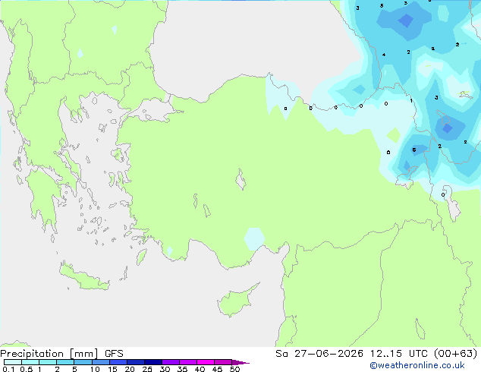Click the 'GFS' model label
This screenshot has width=481, height=372.
tap(114, 354)
